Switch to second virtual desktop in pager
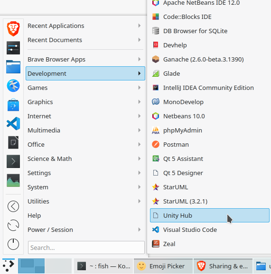The height and width of the screenshot is (274, 271). [x=58, y=266]
